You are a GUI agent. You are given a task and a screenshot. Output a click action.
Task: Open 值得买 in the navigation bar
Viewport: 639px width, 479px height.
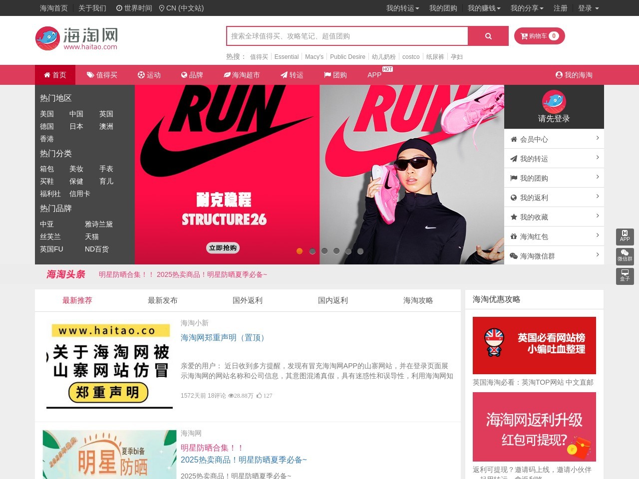pos(102,75)
